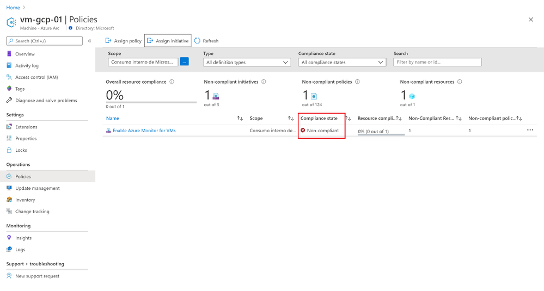Click the non-compliant policies count icon
The width and height of the screenshot is (544, 291).
tap(314, 96)
